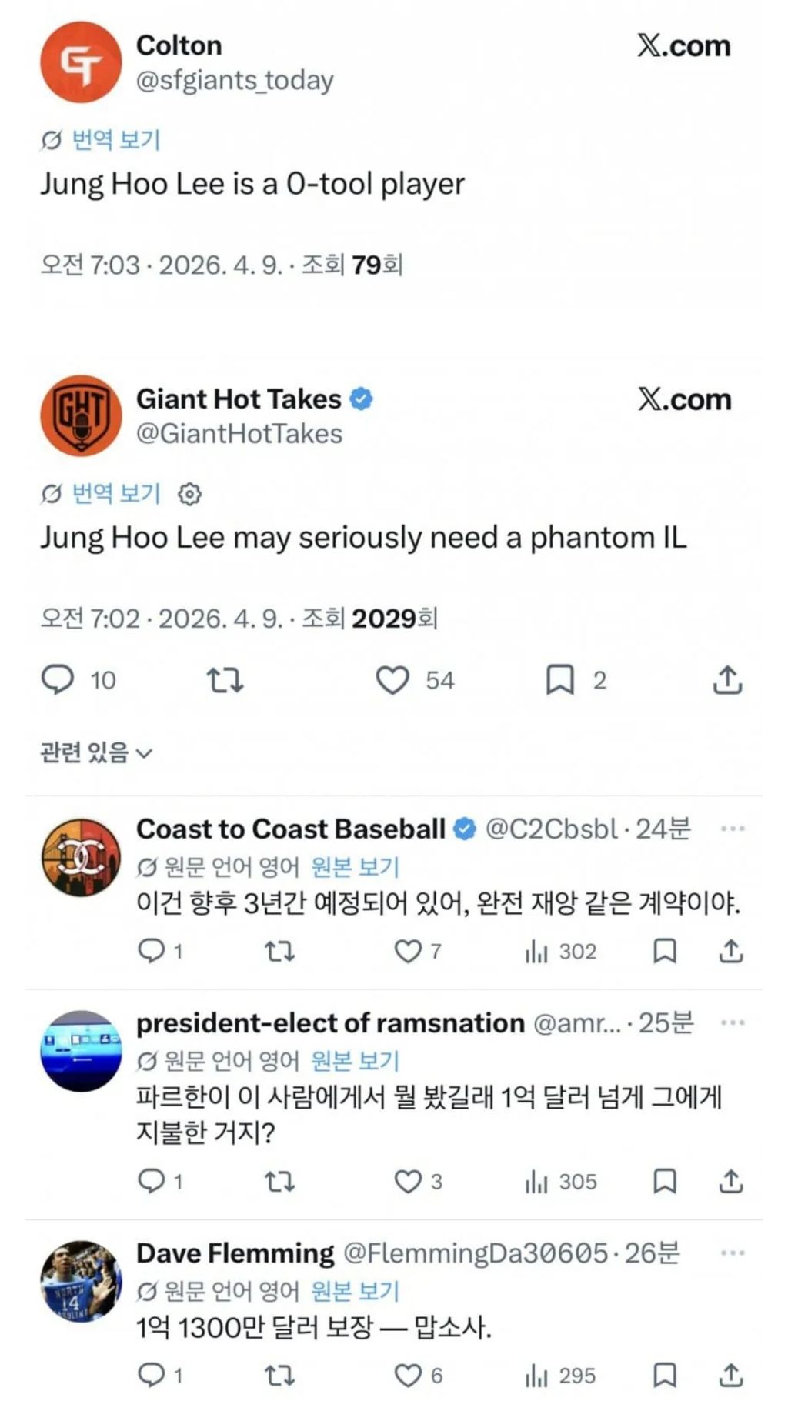Screen dimensions: 788x1401
Task: Retweet the Giant Hot Takes post
Action: [225, 680]
